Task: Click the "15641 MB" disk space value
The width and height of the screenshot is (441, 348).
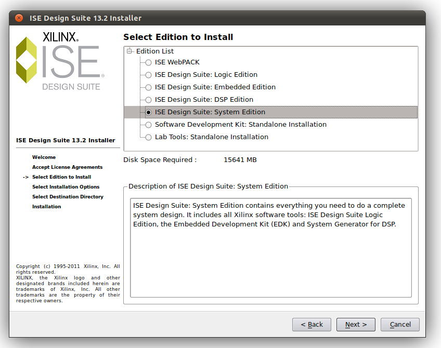Action: (x=240, y=160)
